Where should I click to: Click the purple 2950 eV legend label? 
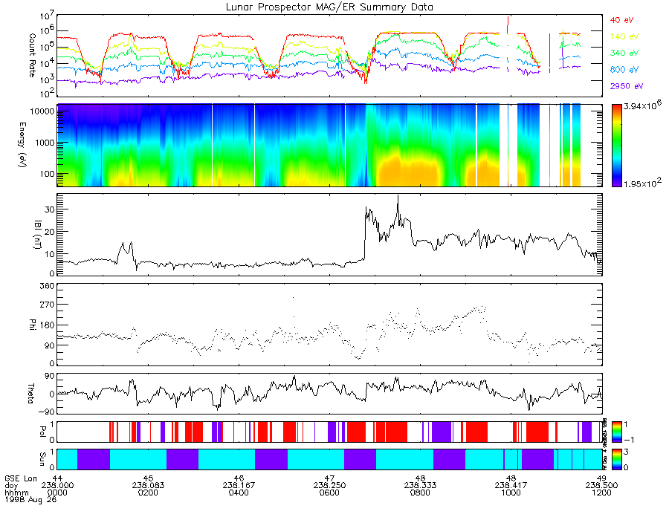tap(627, 86)
